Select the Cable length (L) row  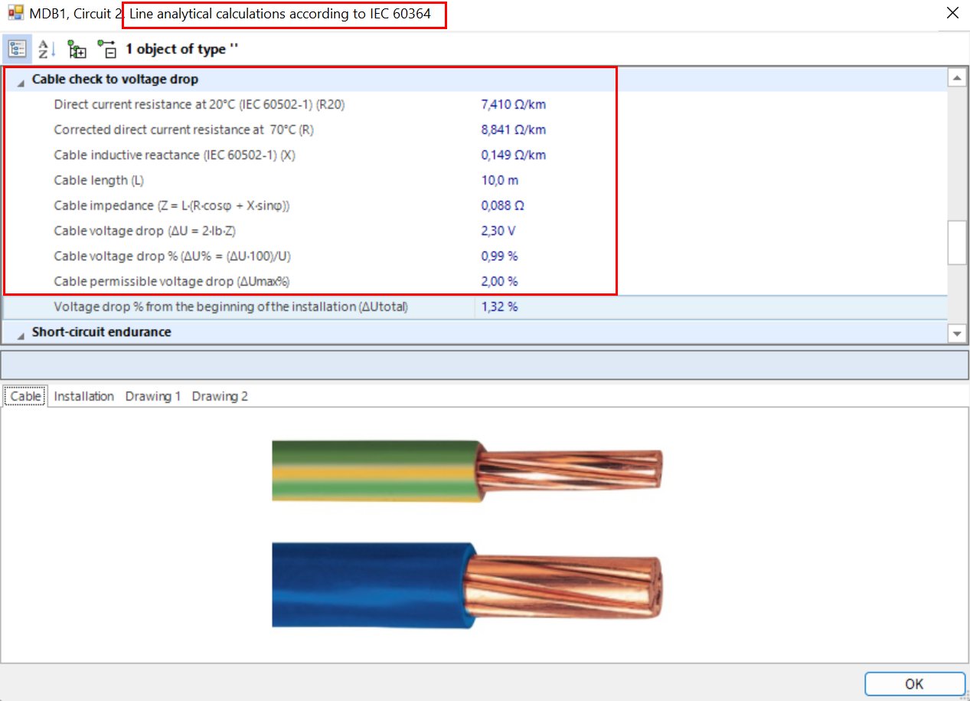(98, 180)
